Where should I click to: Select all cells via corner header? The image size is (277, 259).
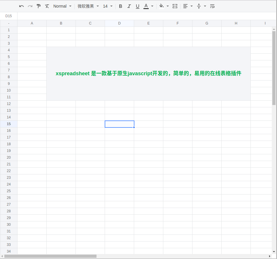pos(9,23)
